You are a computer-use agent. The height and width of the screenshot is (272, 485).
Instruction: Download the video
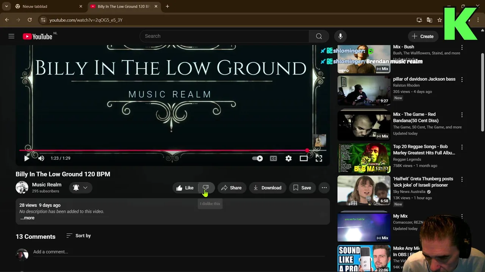point(268,188)
